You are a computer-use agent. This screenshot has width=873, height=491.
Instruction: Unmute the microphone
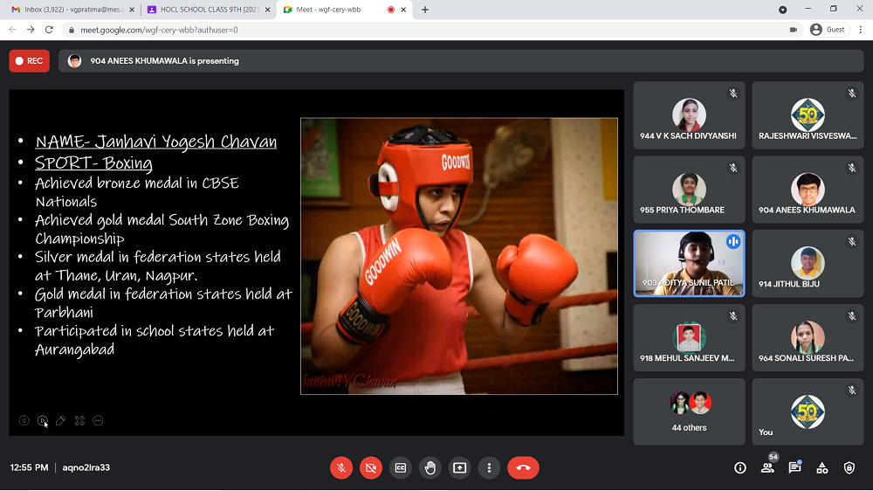tap(341, 468)
